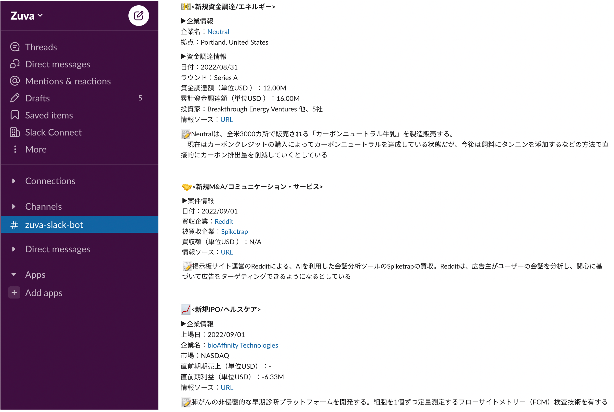Open the Spiketrap company link
The height and width of the screenshot is (412, 614).
[x=234, y=232]
